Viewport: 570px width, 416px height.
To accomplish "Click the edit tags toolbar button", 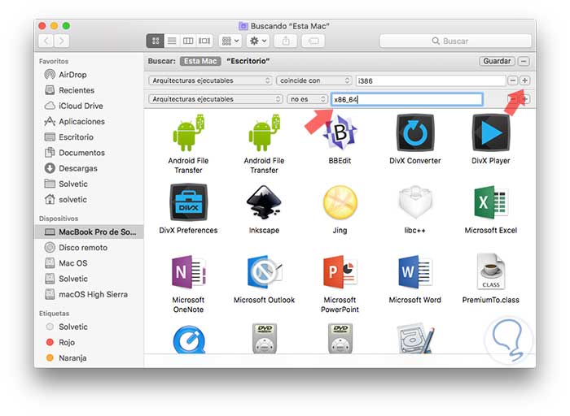I will pos(313,41).
